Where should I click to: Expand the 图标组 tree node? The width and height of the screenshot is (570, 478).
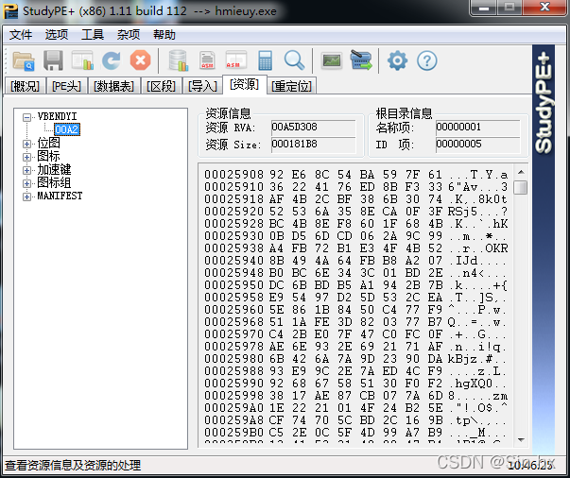coord(26,183)
